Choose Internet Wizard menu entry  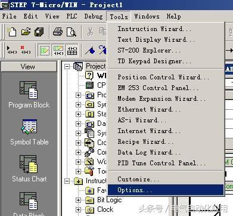(x=166, y=131)
